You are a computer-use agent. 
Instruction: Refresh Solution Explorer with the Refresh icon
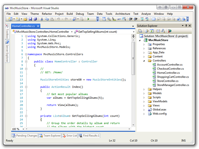(152, 31)
